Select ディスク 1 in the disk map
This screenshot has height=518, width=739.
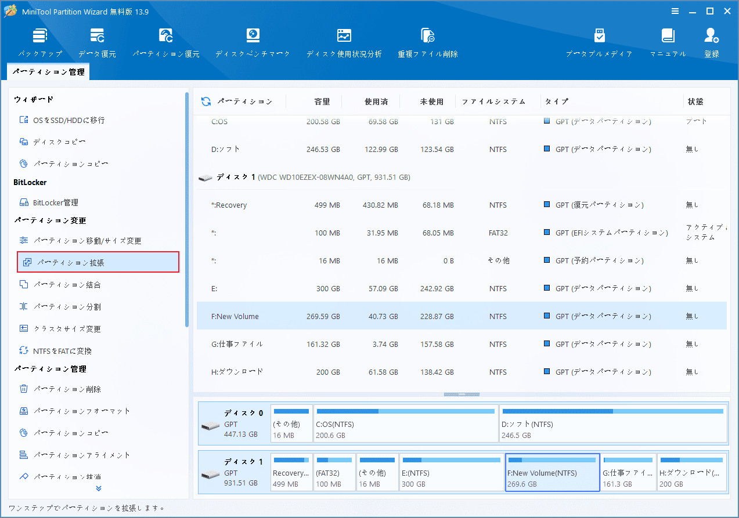pos(234,473)
